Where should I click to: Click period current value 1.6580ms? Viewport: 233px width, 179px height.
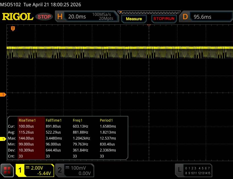(108, 126)
